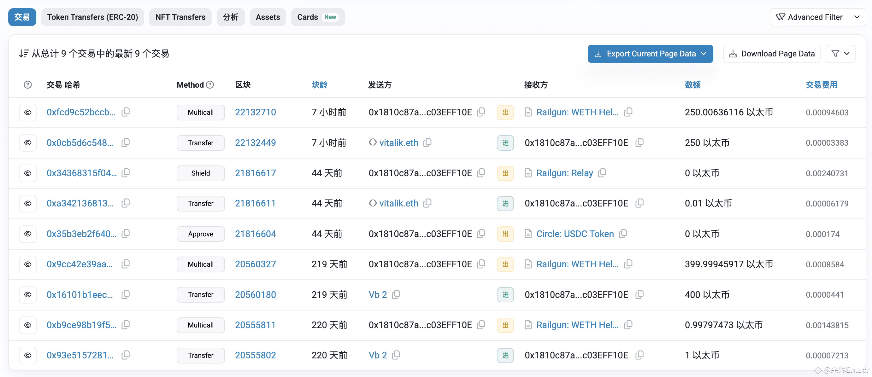Viewport: 872px width, 377px height.
Task: Visit the vitalik.eth sender profile
Action: click(398, 142)
